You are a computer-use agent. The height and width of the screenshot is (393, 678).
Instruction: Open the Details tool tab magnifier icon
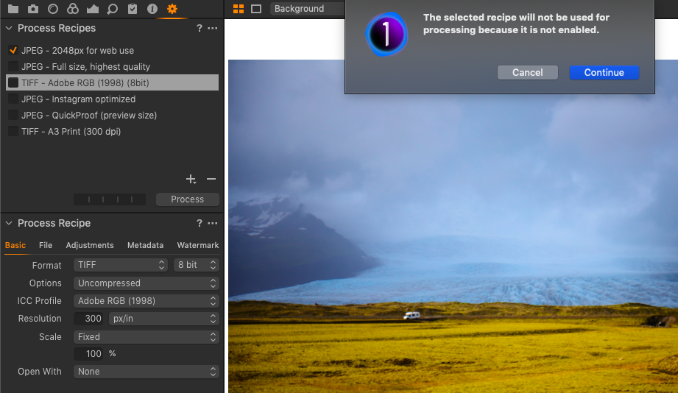click(x=113, y=9)
